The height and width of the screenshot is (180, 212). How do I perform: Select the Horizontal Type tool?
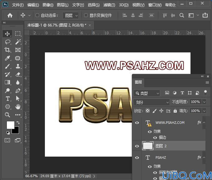7,99
